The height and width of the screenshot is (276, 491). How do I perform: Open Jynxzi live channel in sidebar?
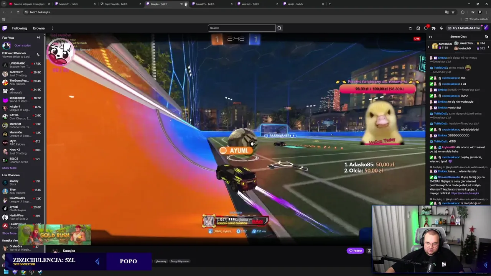tap(22, 209)
